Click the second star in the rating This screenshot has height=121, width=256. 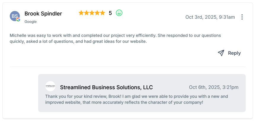pos(87,13)
